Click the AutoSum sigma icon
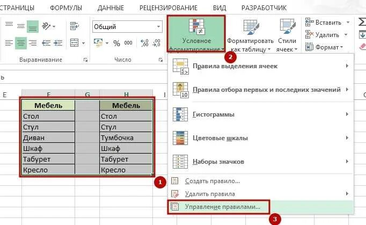The height and width of the screenshot is (225, 366). click(362, 22)
